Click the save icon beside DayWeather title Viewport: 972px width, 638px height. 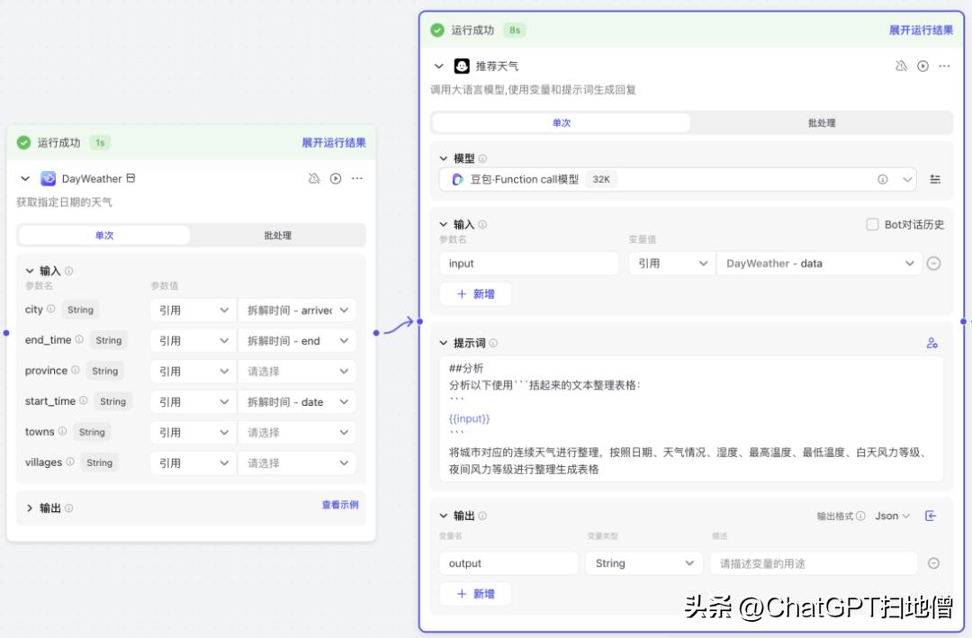(x=130, y=178)
